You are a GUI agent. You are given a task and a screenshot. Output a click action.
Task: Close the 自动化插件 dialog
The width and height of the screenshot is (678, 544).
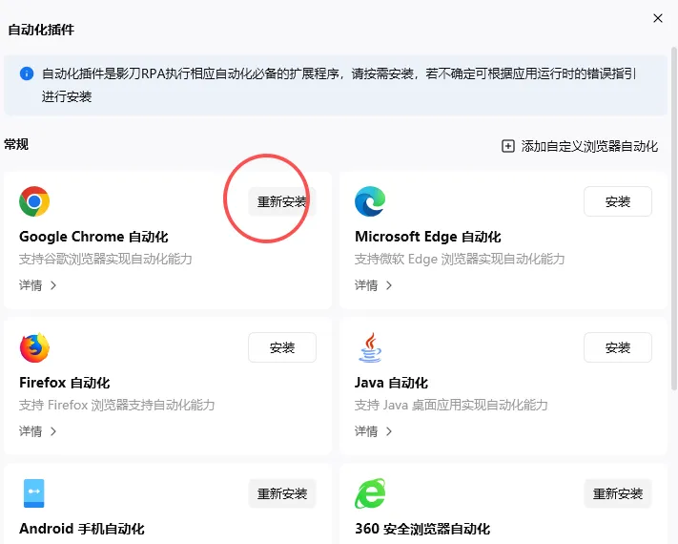coord(658,18)
